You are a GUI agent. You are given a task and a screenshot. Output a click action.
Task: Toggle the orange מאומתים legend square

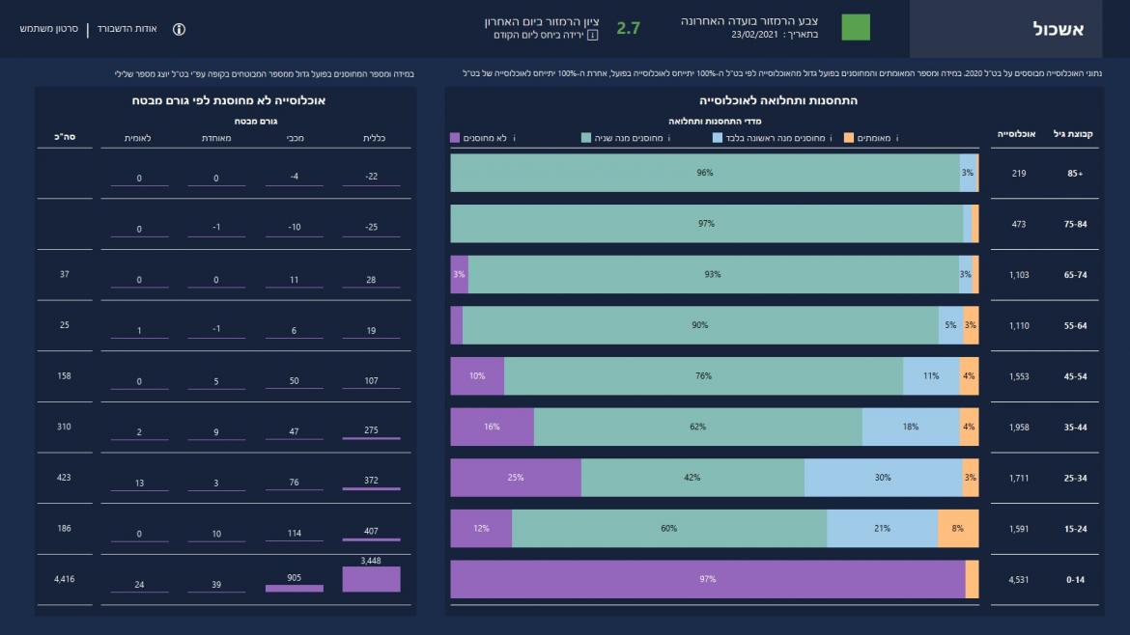point(849,138)
